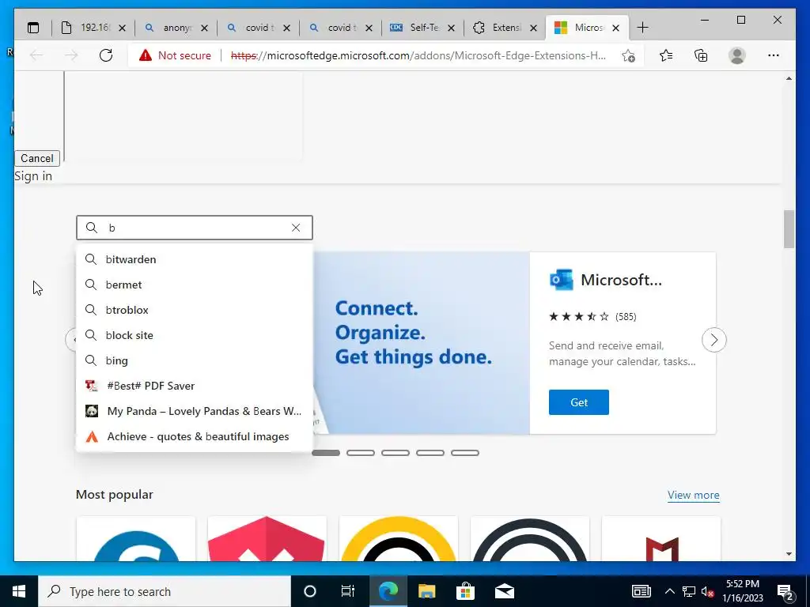Screen dimensions: 810x607
Task: Open Microsoft Store from taskbar
Action: pyautogui.click(x=465, y=591)
